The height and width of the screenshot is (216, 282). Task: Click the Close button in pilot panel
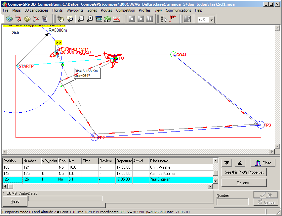coord(263,163)
